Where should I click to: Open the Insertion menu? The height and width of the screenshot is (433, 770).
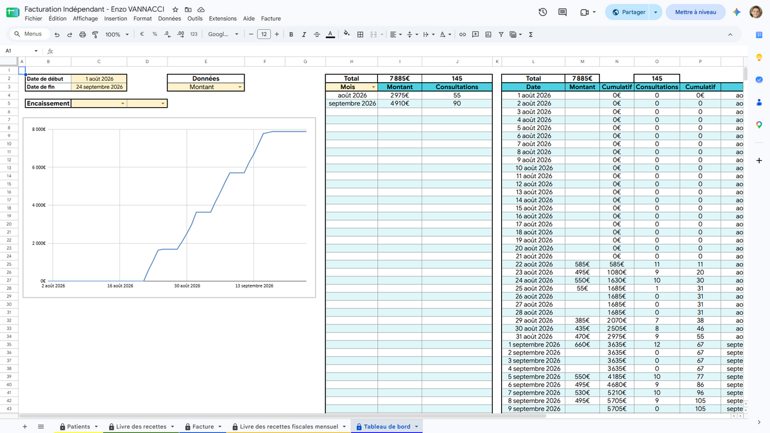pyautogui.click(x=116, y=19)
